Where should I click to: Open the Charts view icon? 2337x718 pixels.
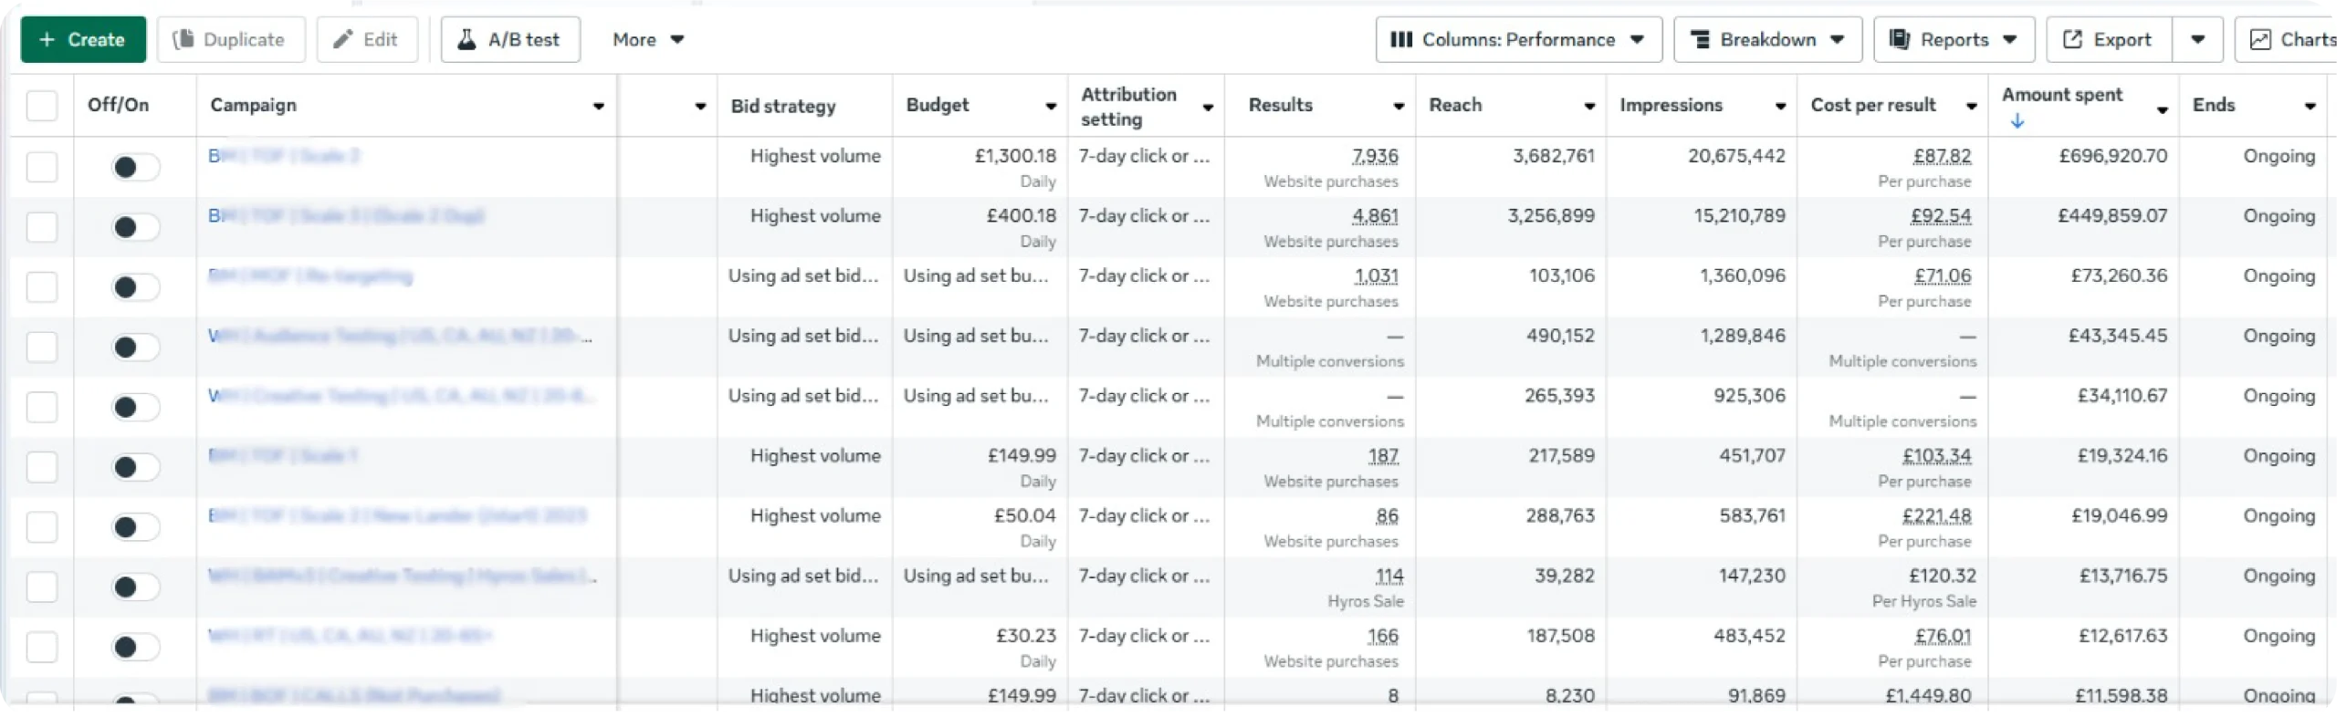tap(2260, 39)
